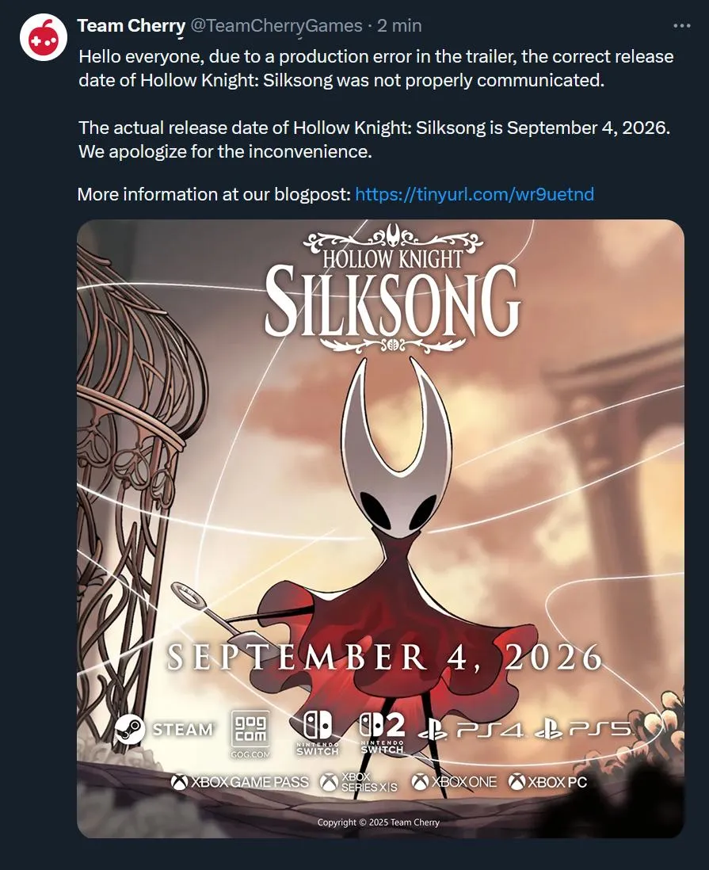
Task: Click the September 4, 2026 date text
Action: (x=384, y=657)
